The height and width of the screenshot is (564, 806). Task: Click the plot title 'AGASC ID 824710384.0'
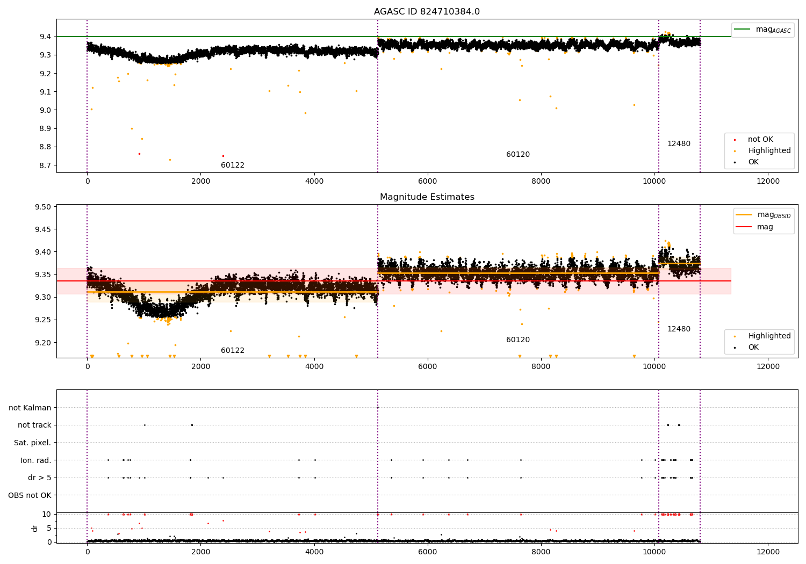(x=427, y=12)
